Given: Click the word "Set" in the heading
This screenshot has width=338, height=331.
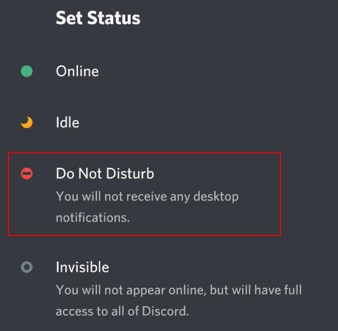Looking at the screenshot, I should pos(68,18).
